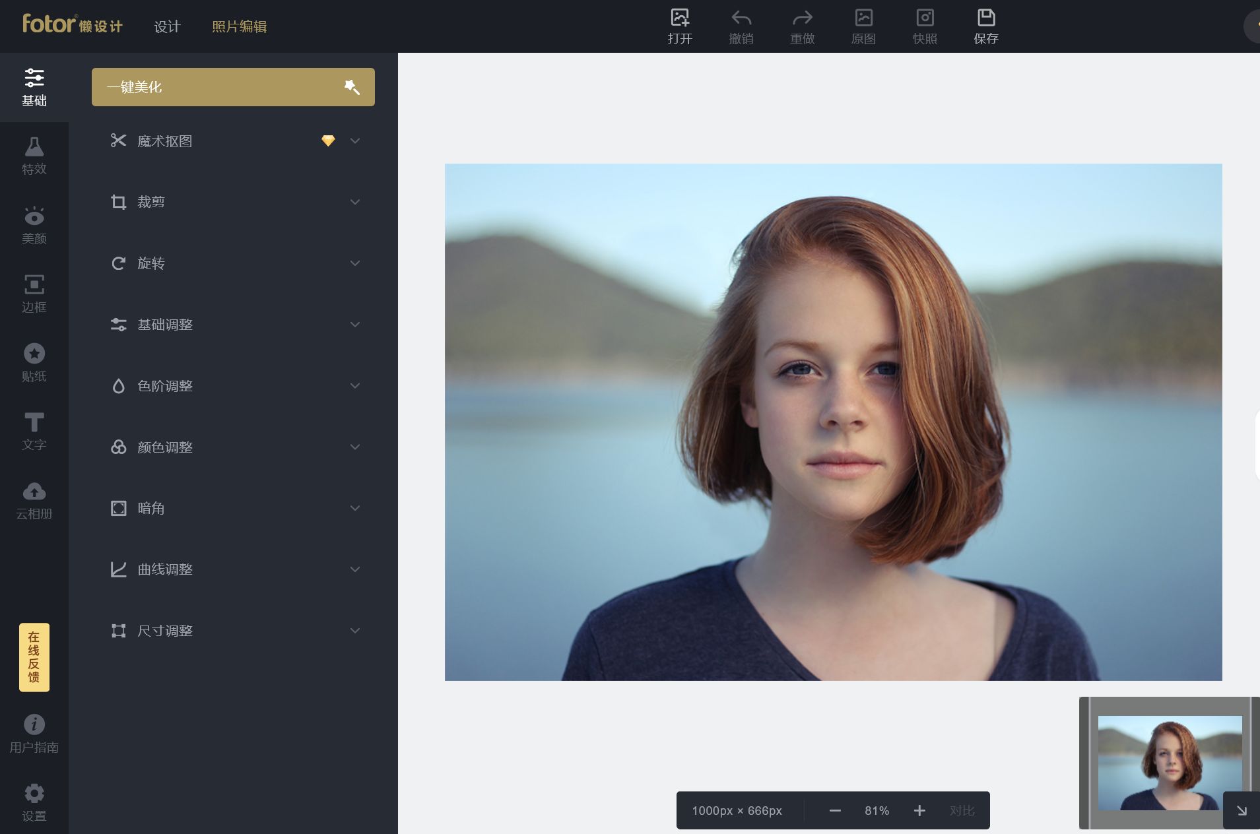Image resolution: width=1260 pixels, height=834 pixels.
Task: Click the sliders icon for 基础调整
Action: [x=118, y=325]
